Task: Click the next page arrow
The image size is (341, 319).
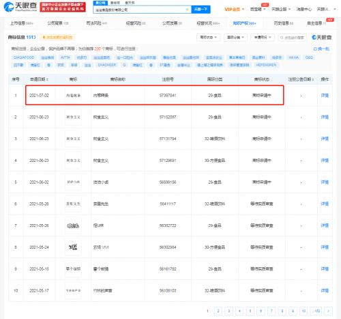Action: tap(328, 311)
